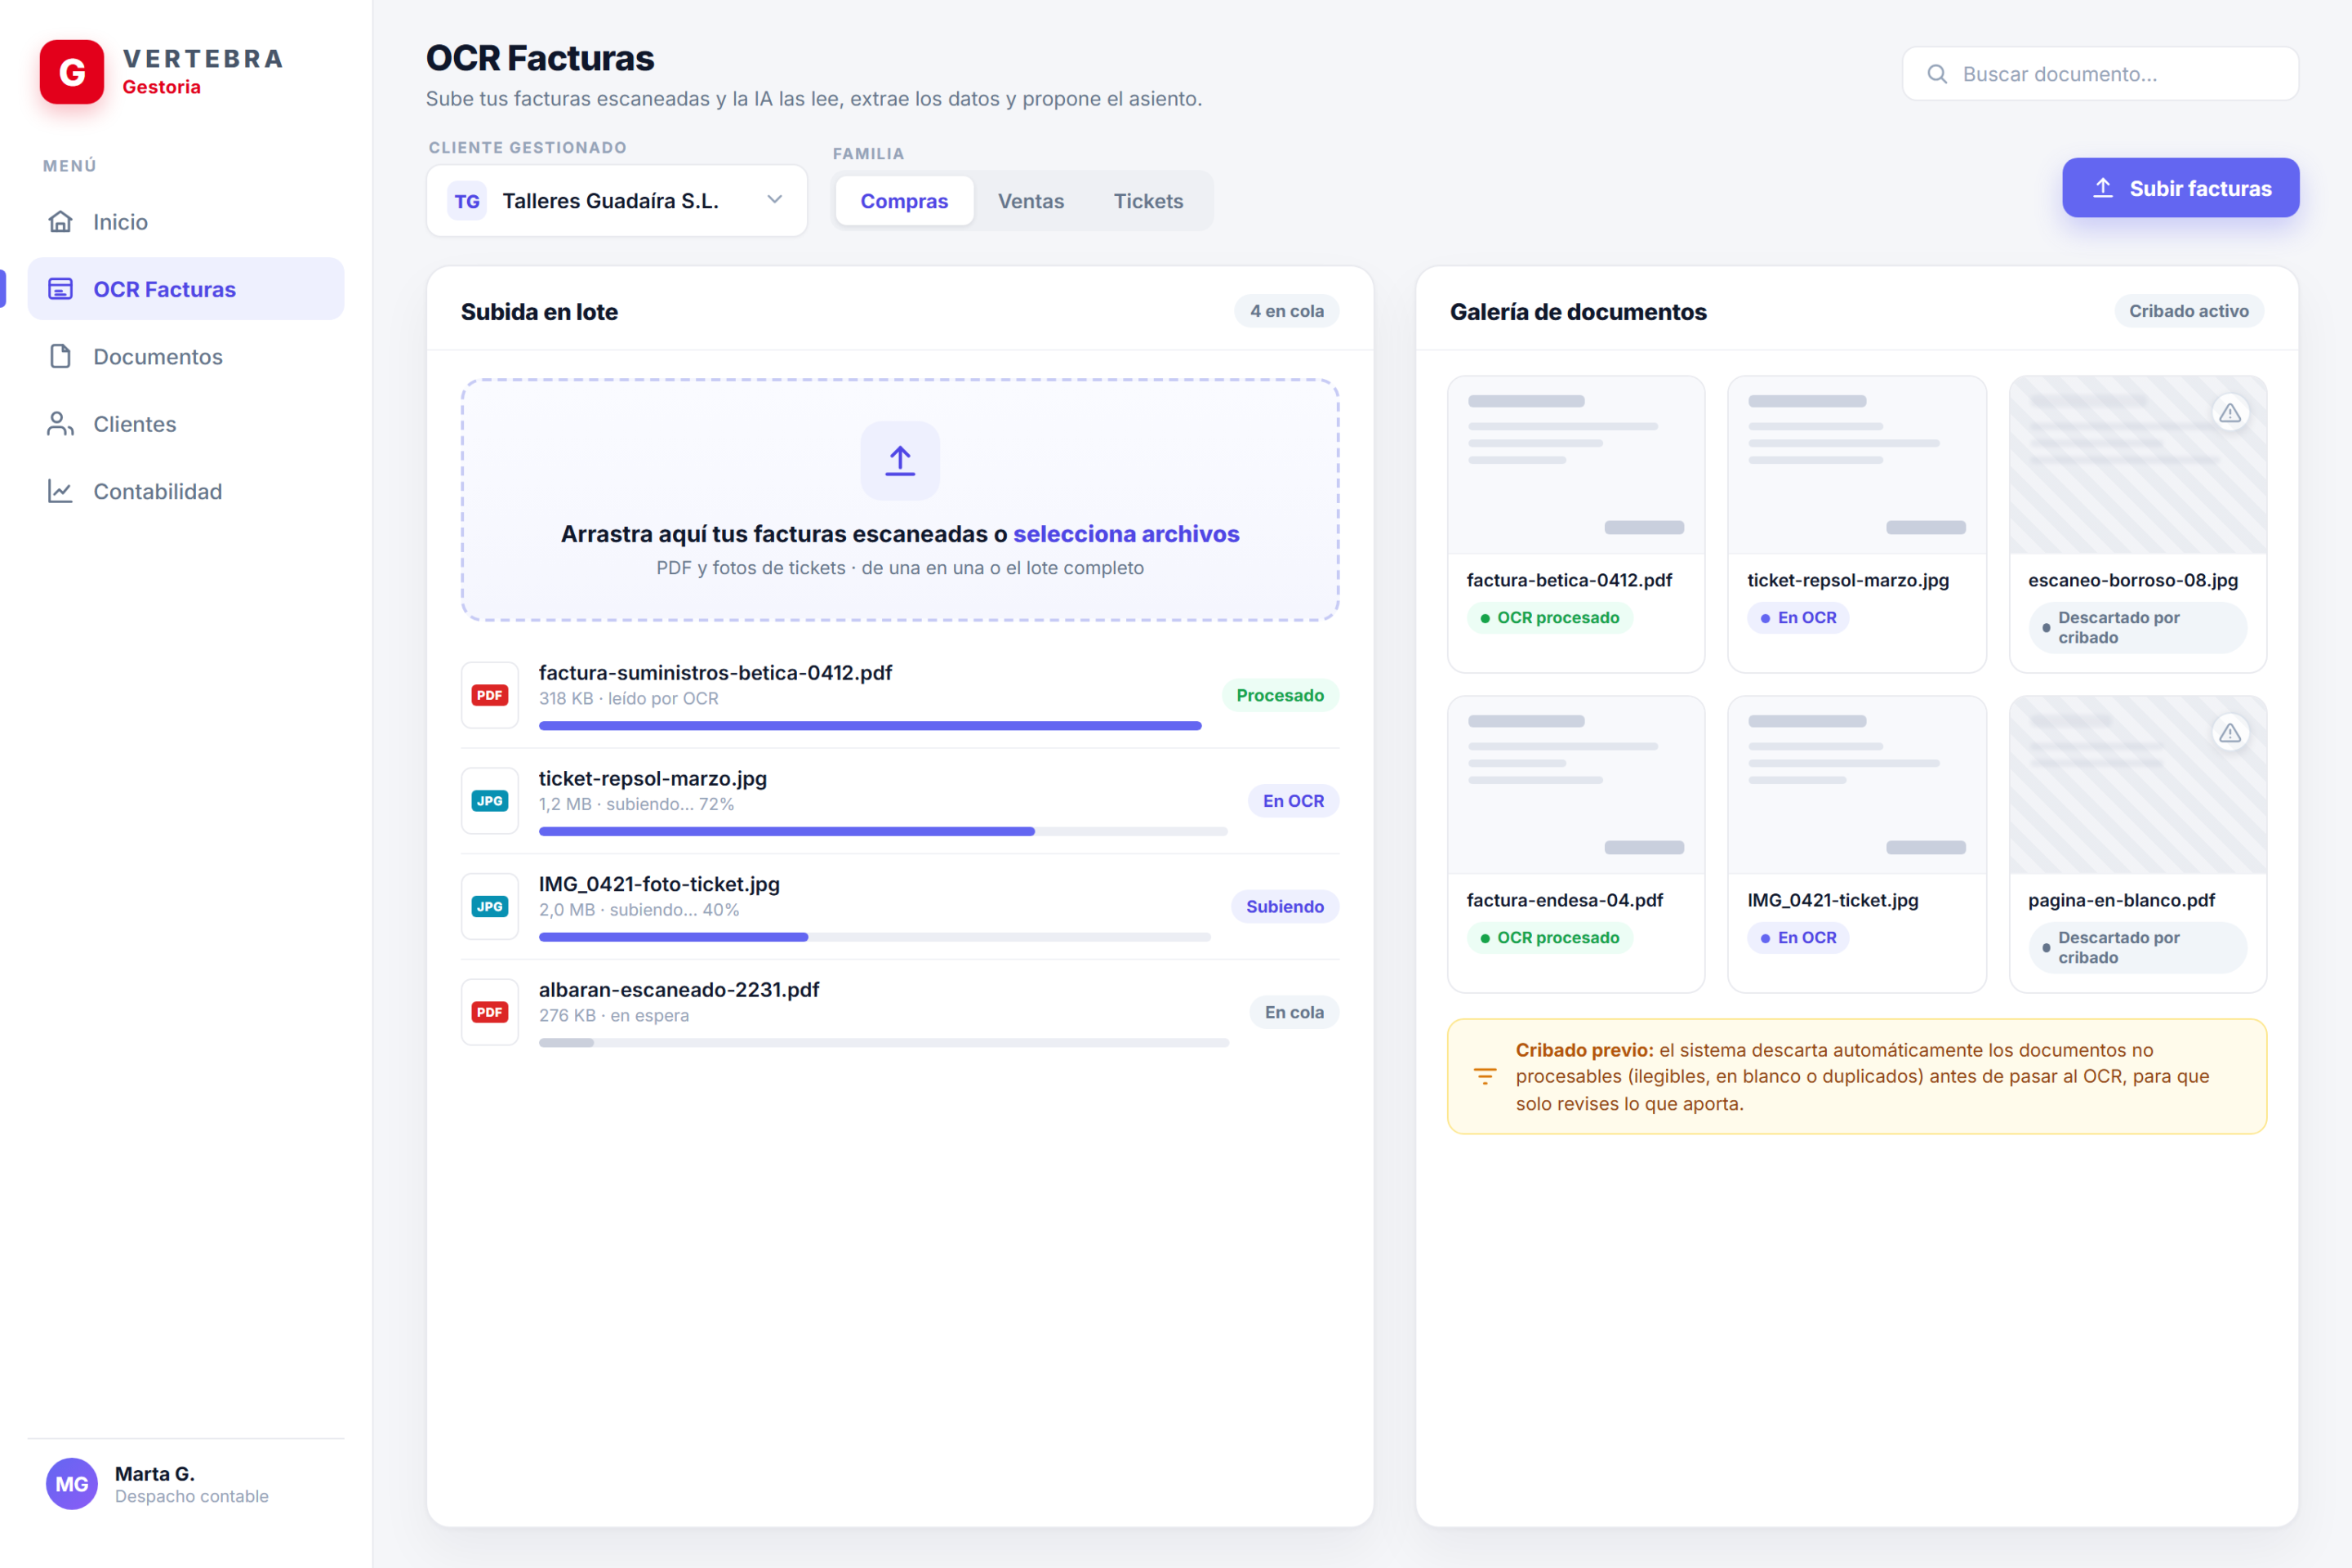
Task: Click progress bar of albaran-escaneado-2231.pdf
Action: 884,1043
